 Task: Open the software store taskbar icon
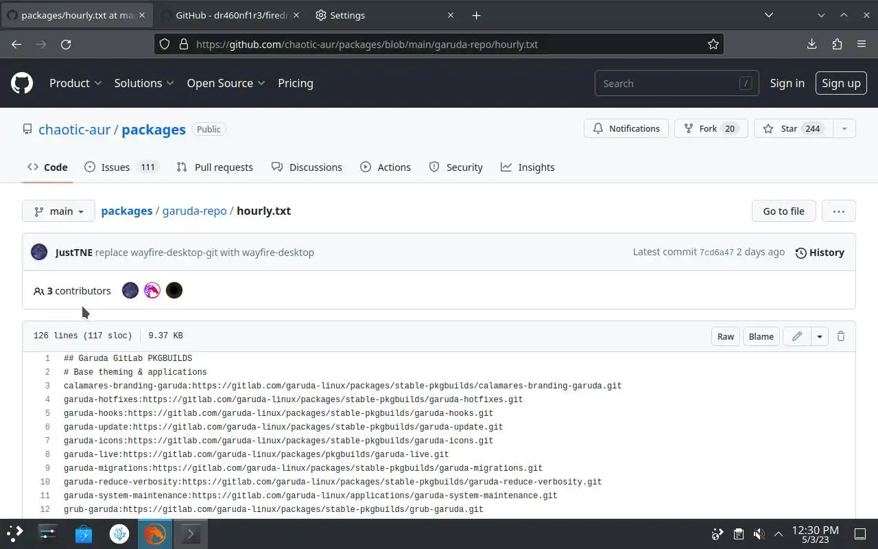point(84,533)
